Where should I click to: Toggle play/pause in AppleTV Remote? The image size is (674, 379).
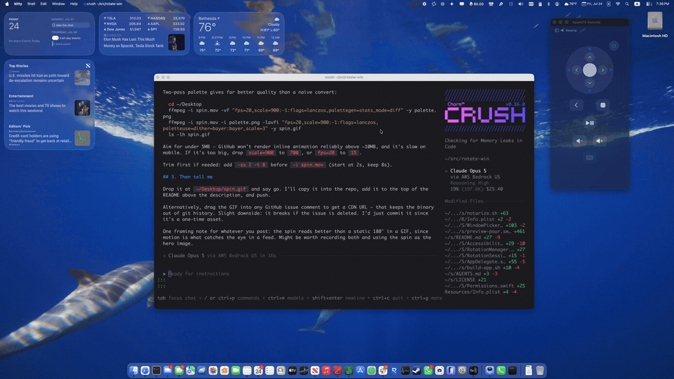(x=590, y=123)
